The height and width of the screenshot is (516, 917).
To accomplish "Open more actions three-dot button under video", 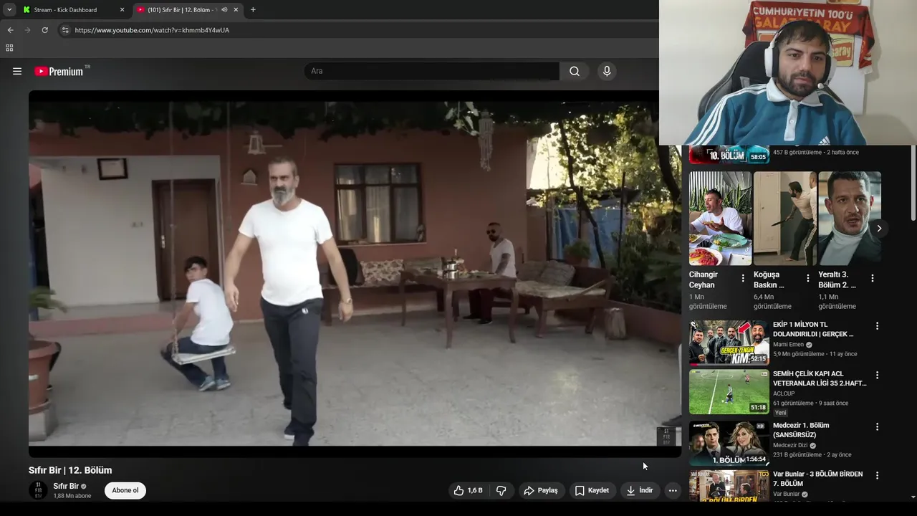I will 672,490.
